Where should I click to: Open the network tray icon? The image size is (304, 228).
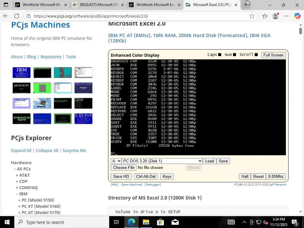point(259,222)
